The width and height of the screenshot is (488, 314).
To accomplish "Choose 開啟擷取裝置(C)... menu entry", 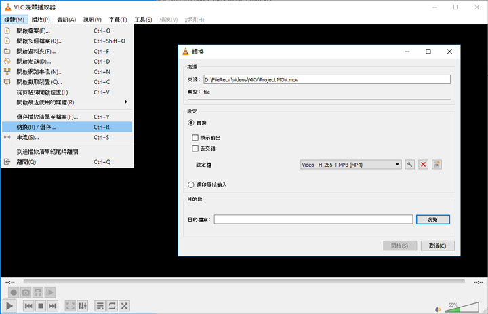I will pos(67,82).
